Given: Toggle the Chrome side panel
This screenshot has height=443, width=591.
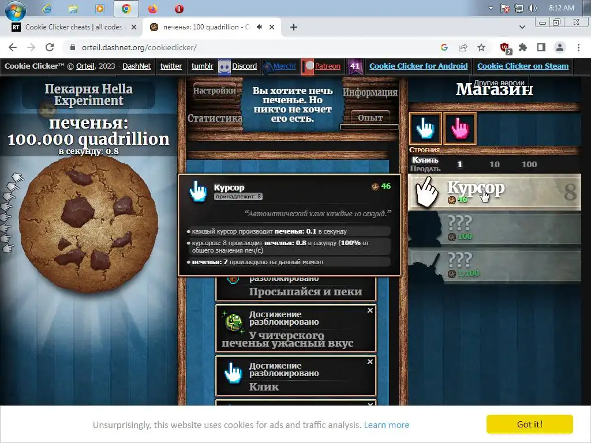Looking at the screenshot, I should pyautogui.click(x=541, y=47).
